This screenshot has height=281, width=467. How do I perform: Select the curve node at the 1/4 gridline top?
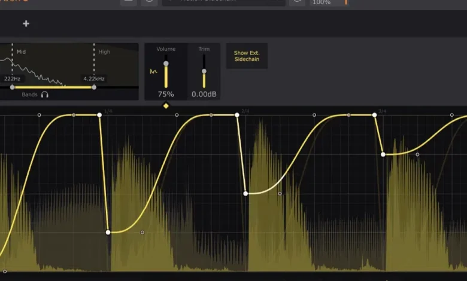(99, 115)
